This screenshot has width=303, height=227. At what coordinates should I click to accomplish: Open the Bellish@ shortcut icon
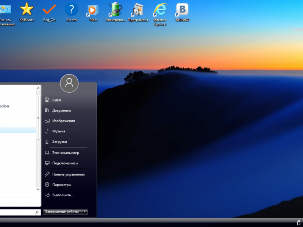pyautogui.click(x=182, y=12)
